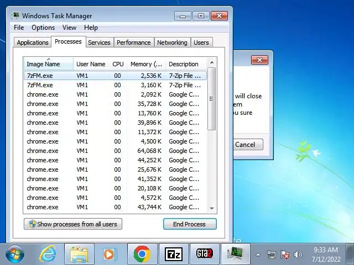This screenshot has height=265, width=354.
Task: Sort by Memory column header
Action: [x=146, y=64]
